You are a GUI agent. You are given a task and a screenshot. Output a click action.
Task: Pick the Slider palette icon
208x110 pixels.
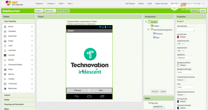[x=5, y=70]
